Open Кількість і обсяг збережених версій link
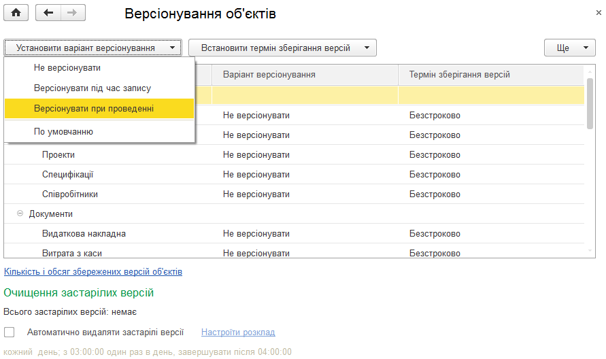The image size is (606, 359). [92, 272]
